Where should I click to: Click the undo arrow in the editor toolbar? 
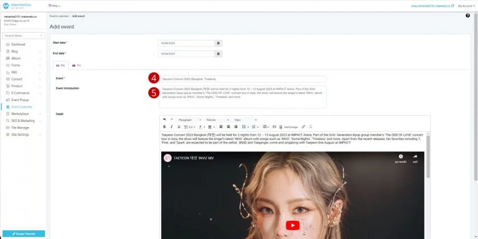[164, 119]
